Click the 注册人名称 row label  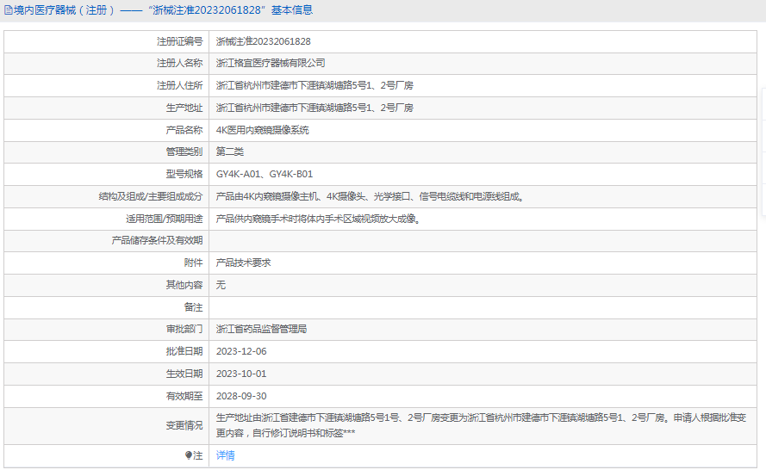tap(179, 63)
